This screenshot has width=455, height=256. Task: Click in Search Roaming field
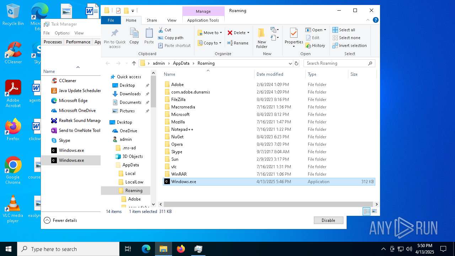click(339, 63)
